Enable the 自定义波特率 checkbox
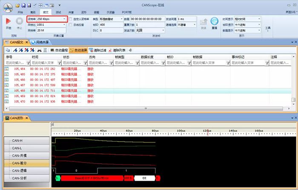Screen dimensions: 298x190 pos(72,19)
